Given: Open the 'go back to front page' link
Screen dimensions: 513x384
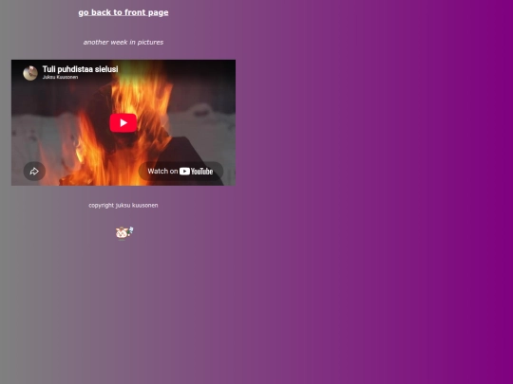Looking at the screenshot, I should click(x=123, y=12).
